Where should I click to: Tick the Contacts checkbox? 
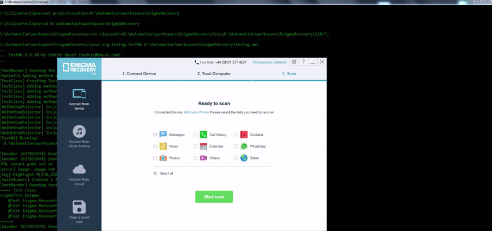(x=236, y=135)
